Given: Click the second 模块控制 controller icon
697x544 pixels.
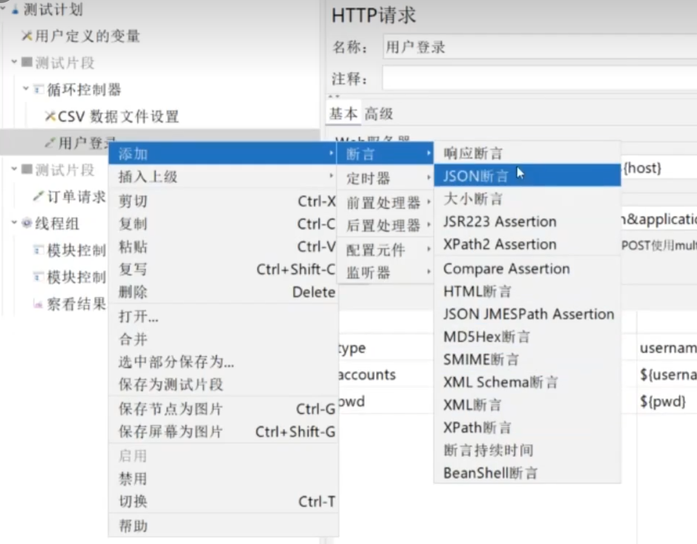Looking at the screenshot, I should 39,277.
